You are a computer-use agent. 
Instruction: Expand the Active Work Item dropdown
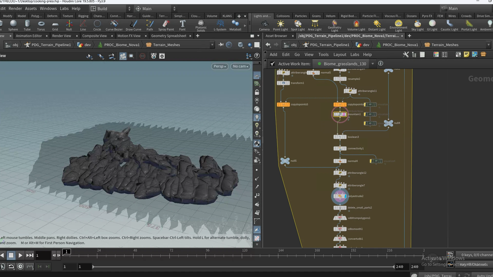click(373, 64)
